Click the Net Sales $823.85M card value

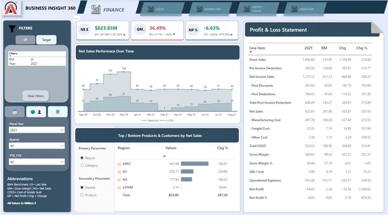pyautogui.click(x=106, y=28)
